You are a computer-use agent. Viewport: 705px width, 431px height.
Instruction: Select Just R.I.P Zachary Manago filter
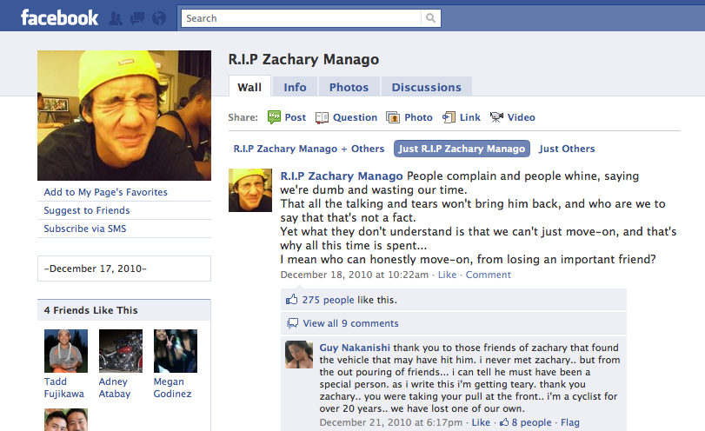coord(462,149)
